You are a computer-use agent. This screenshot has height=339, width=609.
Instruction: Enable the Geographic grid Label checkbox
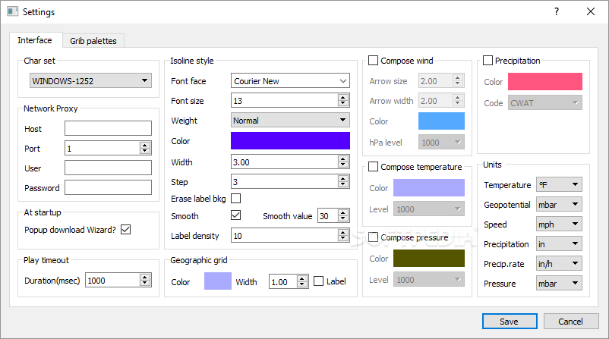pyautogui.click(x=318, y=281)
